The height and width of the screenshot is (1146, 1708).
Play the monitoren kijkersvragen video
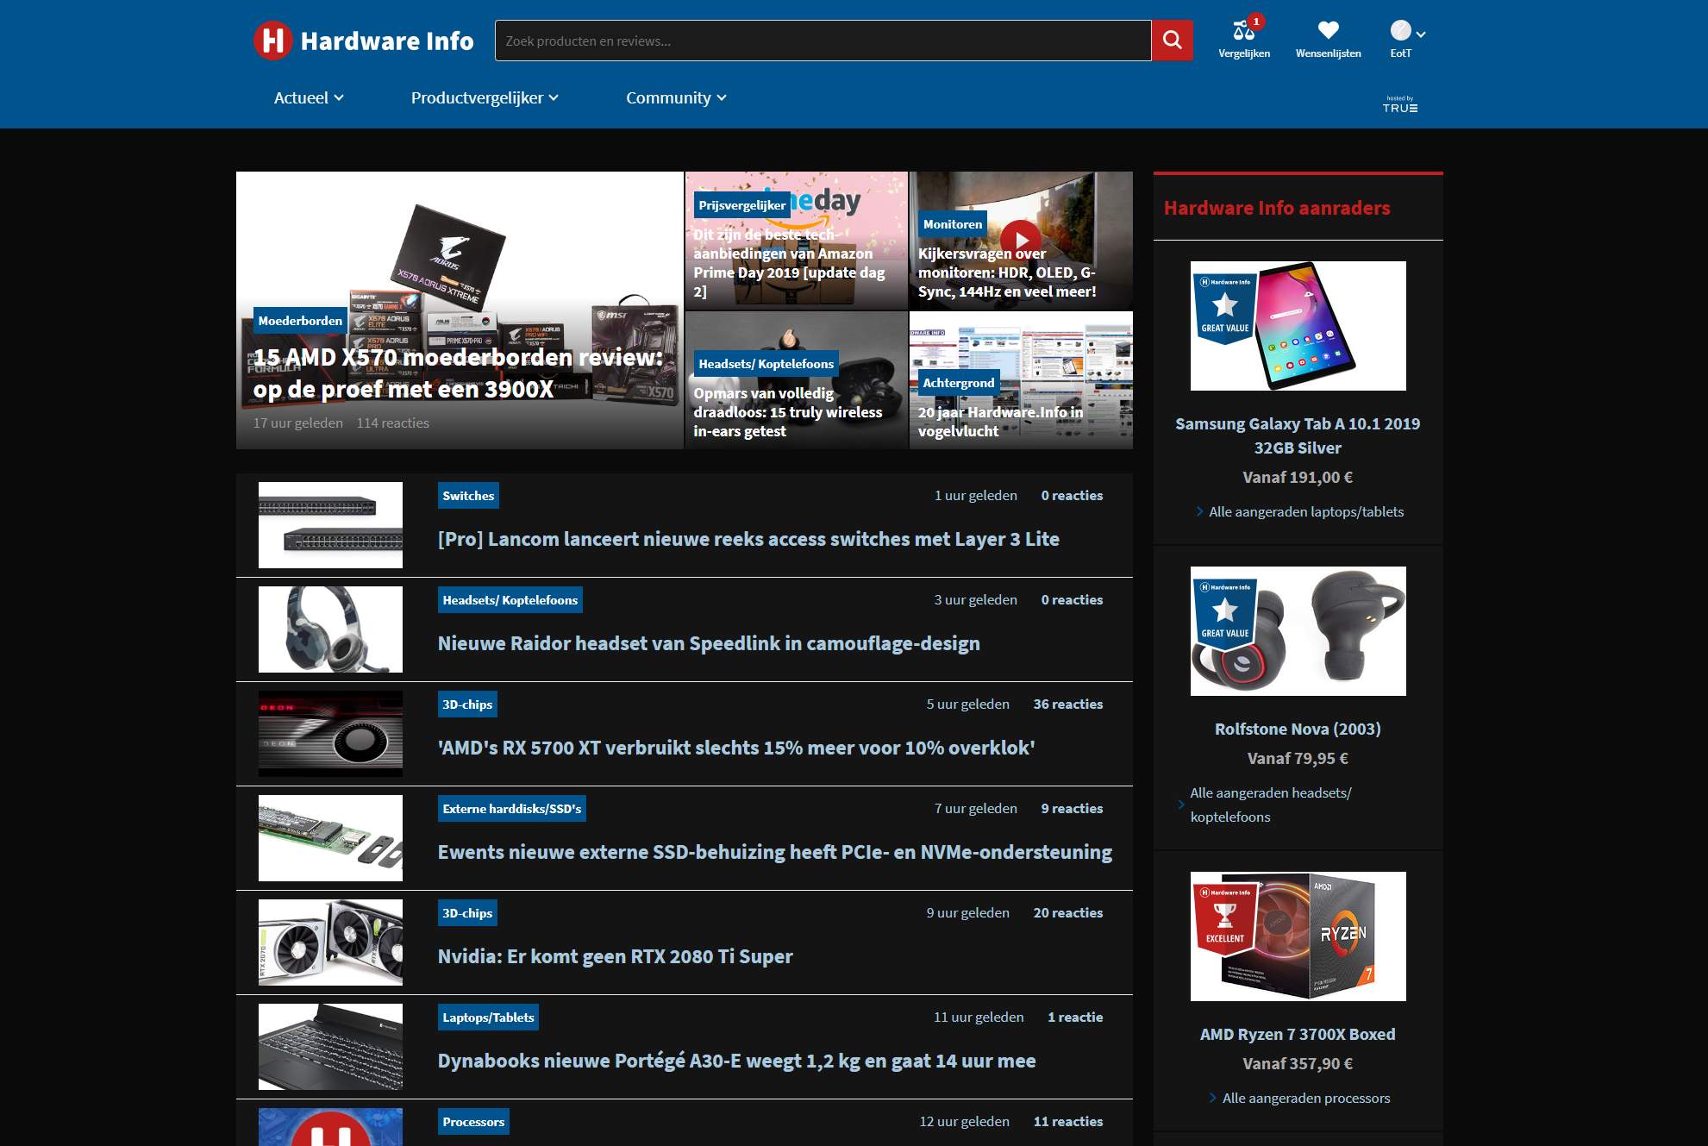pyautogui.click(x=1021, y=239)
